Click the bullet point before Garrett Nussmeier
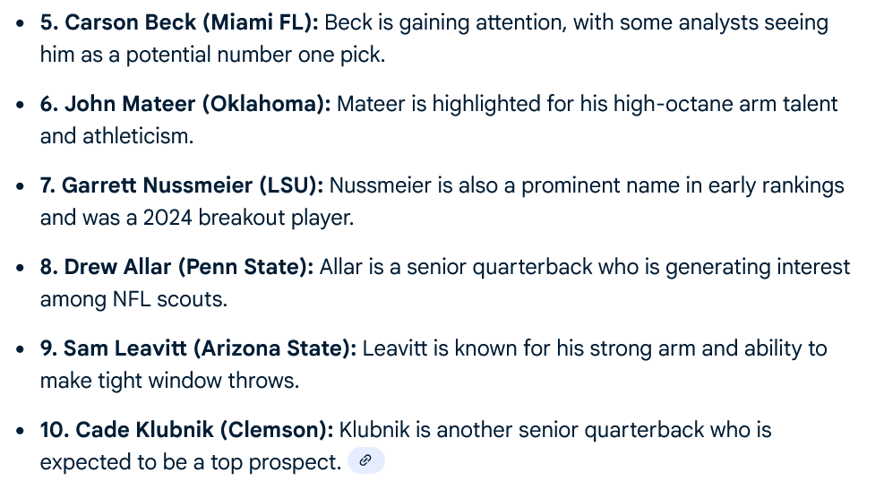This screenshot has height=498, width=884. coord(21,187)
